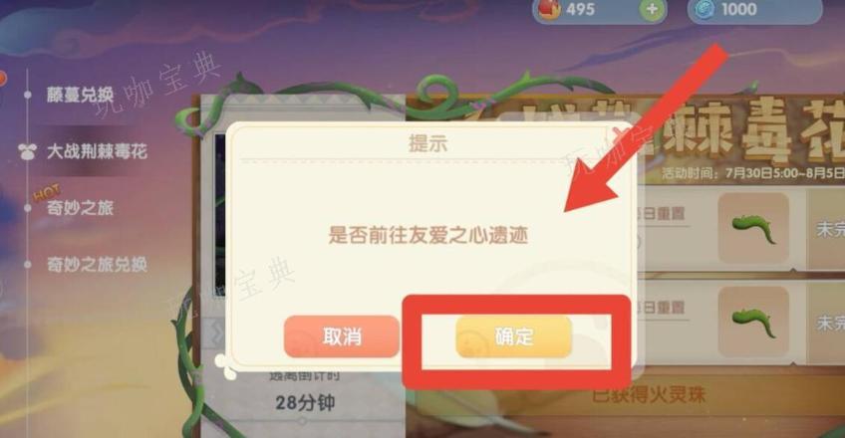Screen dimensions: 845x438
Task: Select the first green vine reward icon
Action: (753, 228)
